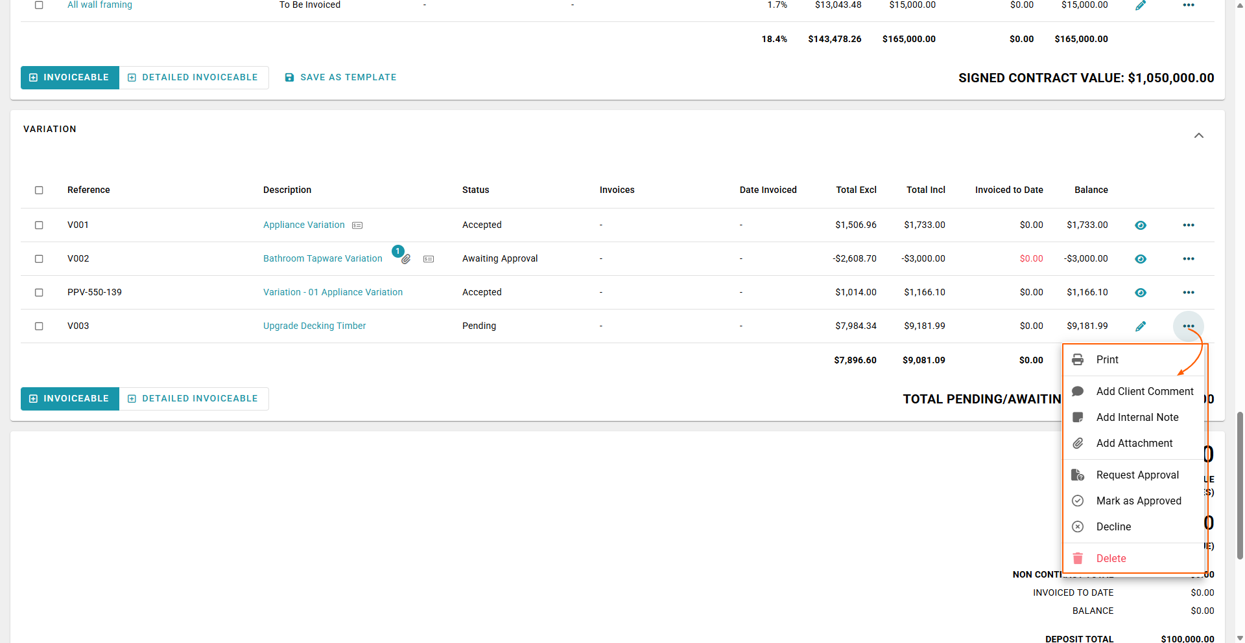Viewport: 1245px width, 643px height.
Task: Click the Pending status of V003
Action: tap(479, 326)
